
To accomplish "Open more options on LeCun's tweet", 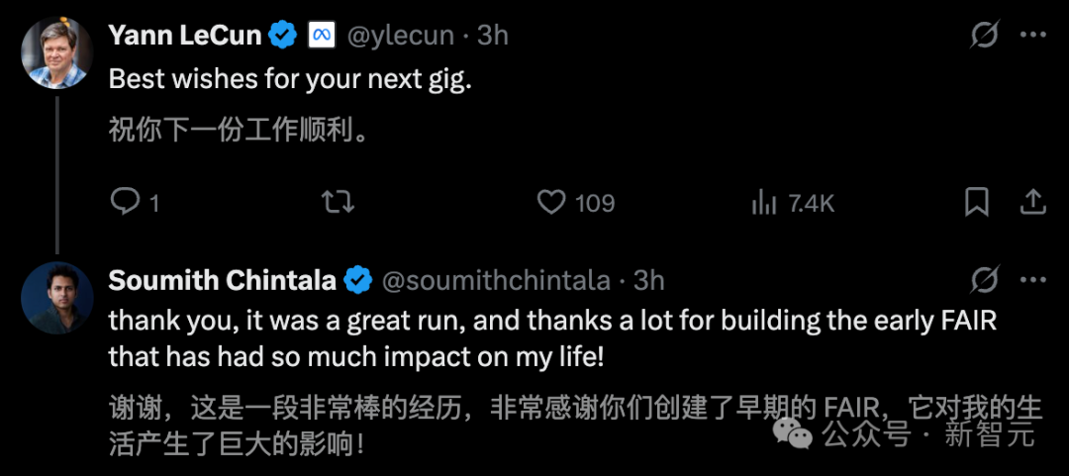I will pyautogui.click(x=1032, y=36).
